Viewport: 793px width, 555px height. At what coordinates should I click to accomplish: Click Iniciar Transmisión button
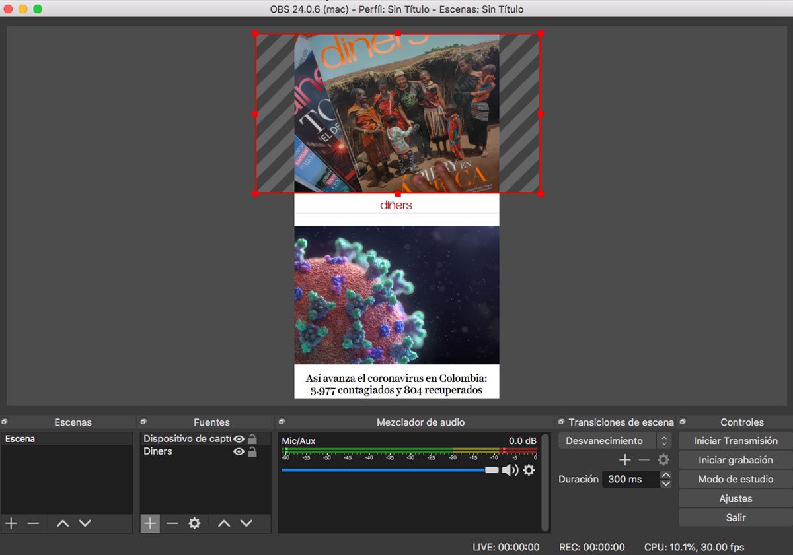(736, 441)
